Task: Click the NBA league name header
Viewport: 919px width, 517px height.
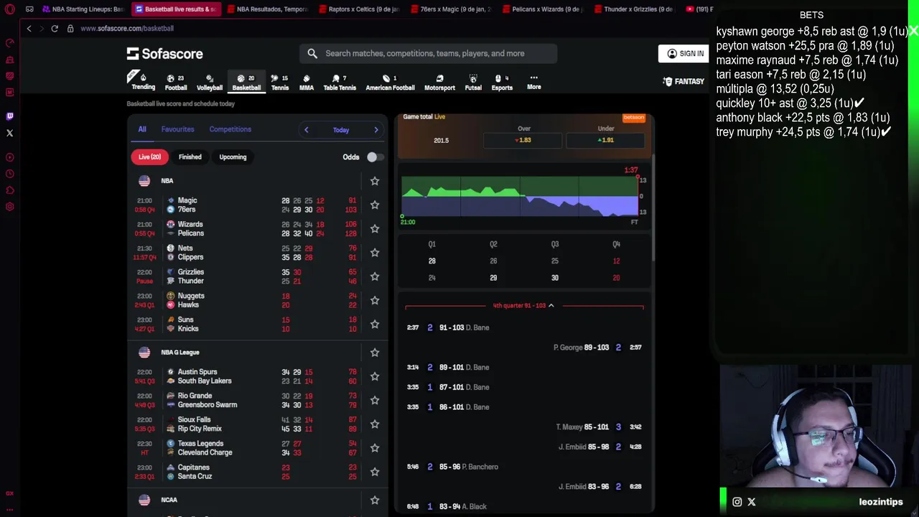Action: [x=167, y=181]
